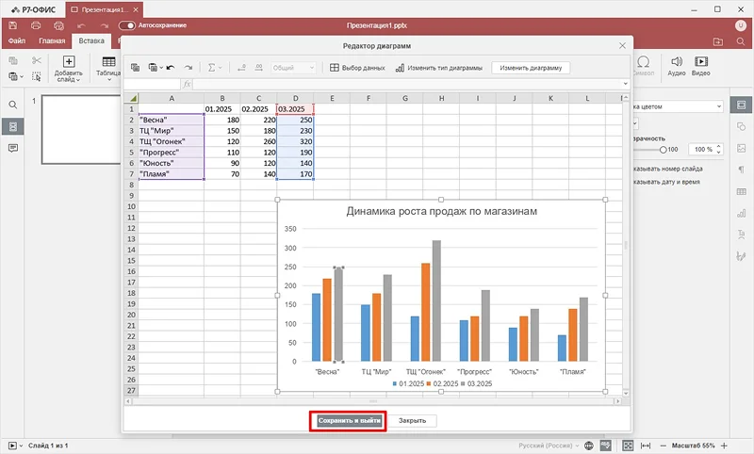The height and width of the screenshot is (454, 754).
Task: Open Image settings in right sidebar
Action: point(741,149)
